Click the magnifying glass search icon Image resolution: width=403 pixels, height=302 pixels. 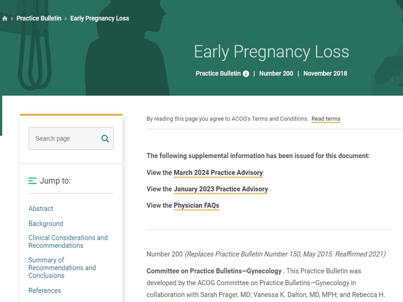tap(105, 138)
